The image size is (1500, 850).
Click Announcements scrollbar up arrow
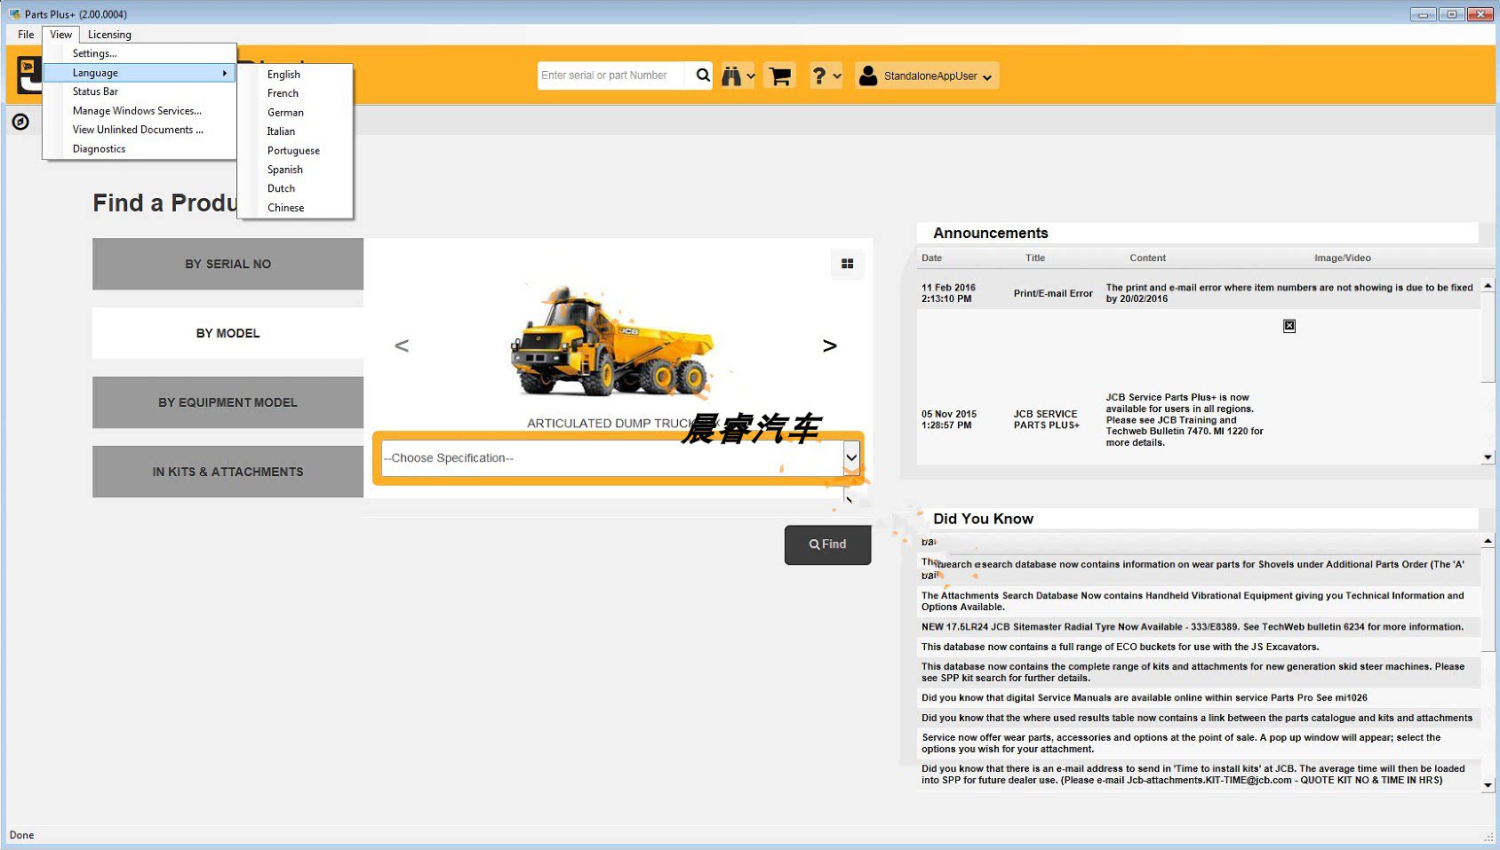[1488, 286]
